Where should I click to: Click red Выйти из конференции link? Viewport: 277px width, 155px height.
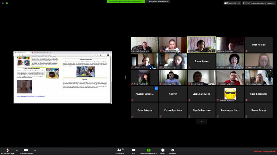coord(264,151)
